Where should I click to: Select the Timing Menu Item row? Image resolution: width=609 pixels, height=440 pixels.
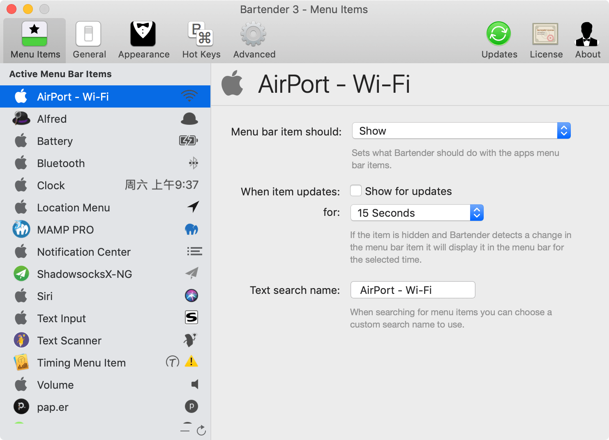click(x=105, y=362)
